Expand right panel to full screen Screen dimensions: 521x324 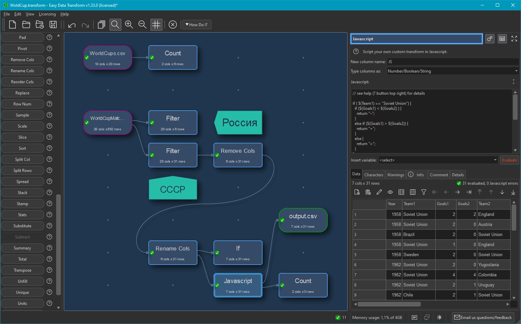click(x=514, y=39)
